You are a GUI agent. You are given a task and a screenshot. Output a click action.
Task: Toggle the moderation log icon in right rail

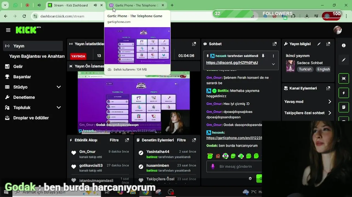[344, 107]
